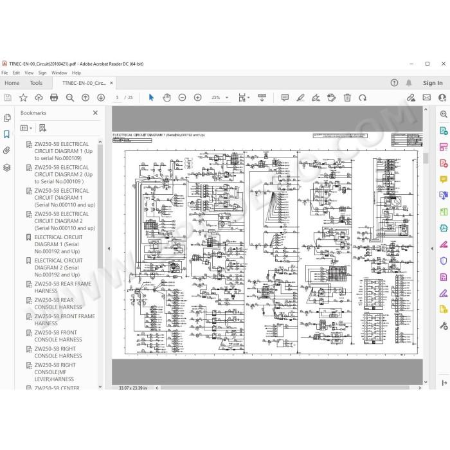
Task: Select the Hand pan tool
Action: click(x=166, y=98)
